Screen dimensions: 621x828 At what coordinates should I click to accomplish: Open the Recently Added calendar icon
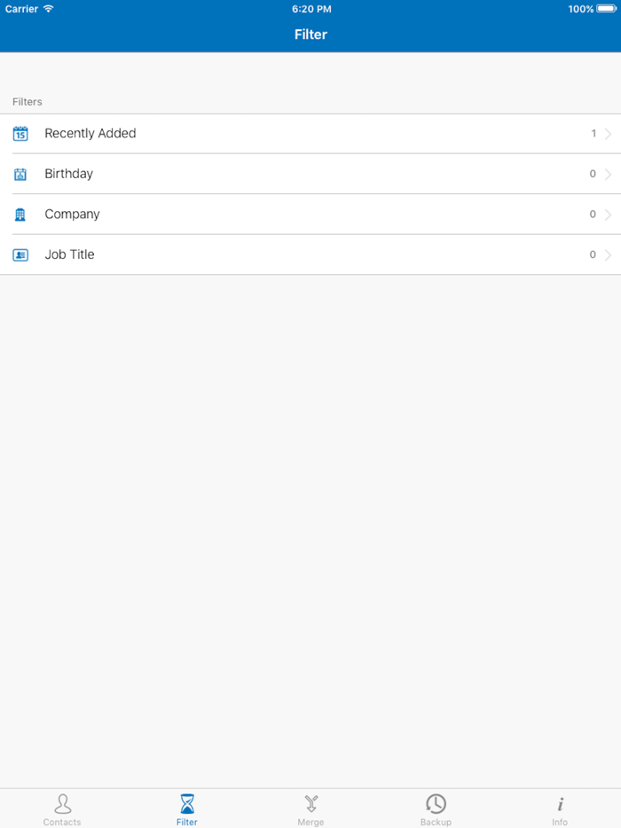click(20, 134)
